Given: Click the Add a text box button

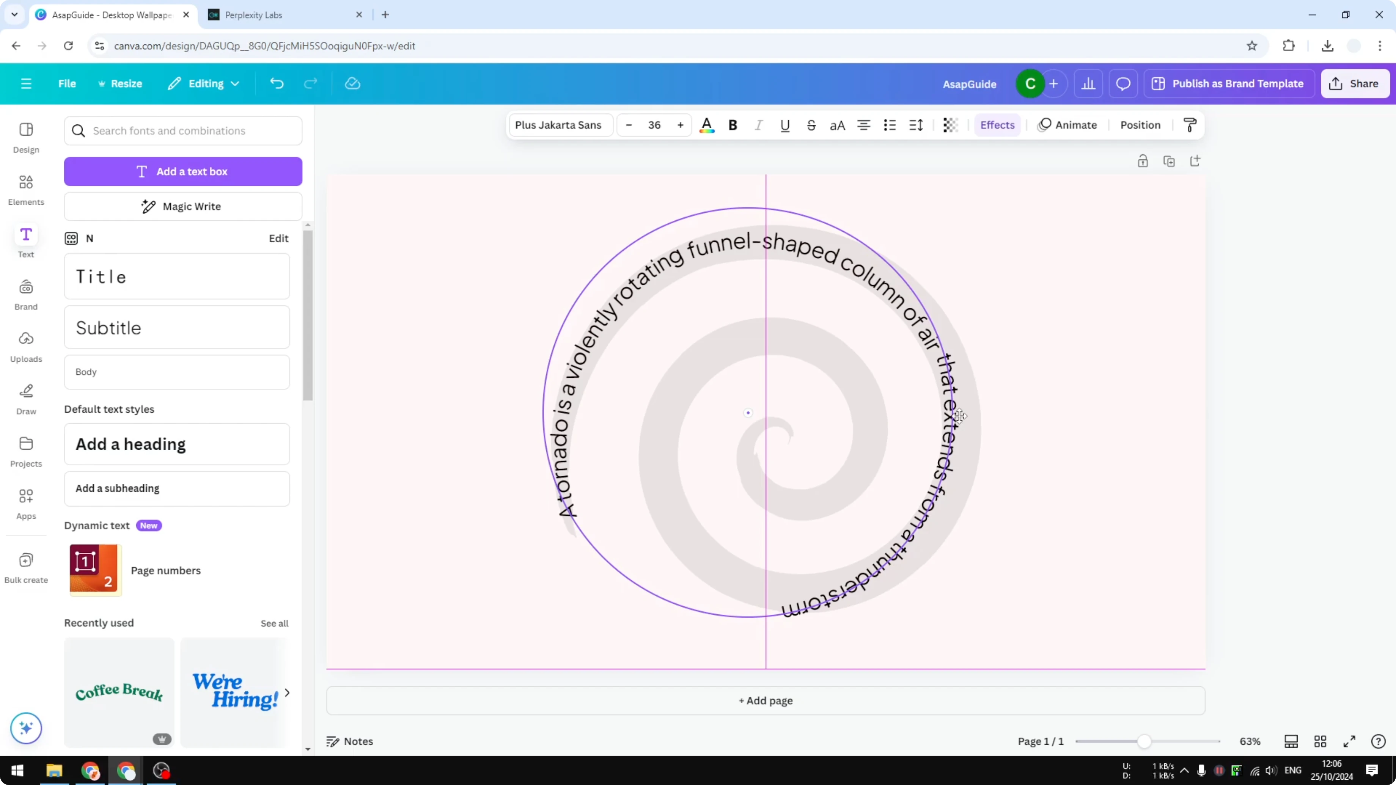Looking at the screenshot, I should coord(182,171).
